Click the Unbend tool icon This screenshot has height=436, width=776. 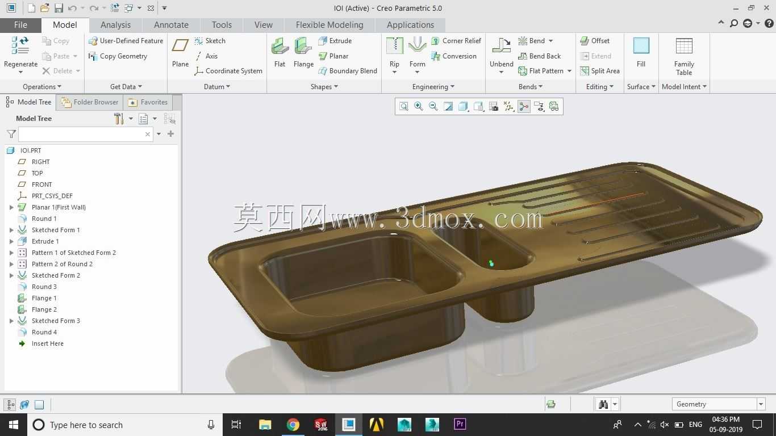(501, 46)
